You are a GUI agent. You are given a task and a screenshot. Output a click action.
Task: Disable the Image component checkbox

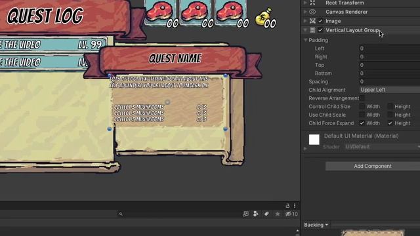320,21
